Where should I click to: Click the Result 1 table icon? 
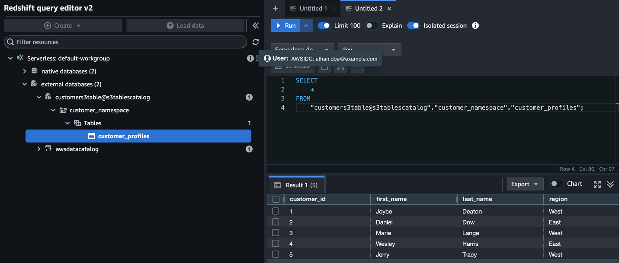[x=277, y=185]
